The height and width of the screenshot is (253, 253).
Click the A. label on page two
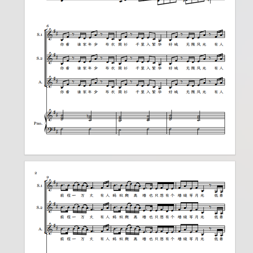tap(41, 229)
